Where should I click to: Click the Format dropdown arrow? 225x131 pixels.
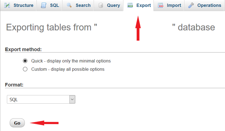click(x=72, y=99)
